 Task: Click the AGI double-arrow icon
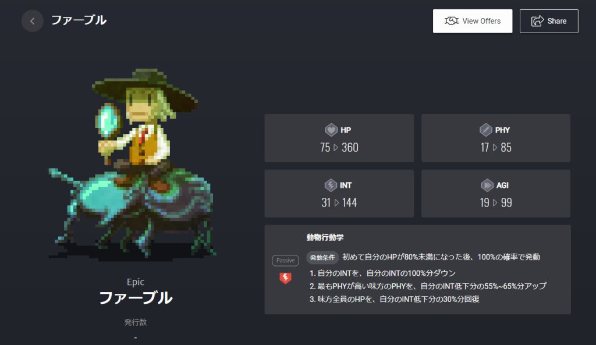pos(487,186)
